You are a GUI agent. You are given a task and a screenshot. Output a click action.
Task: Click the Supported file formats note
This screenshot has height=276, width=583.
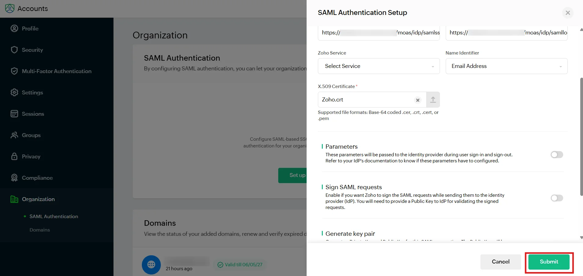378,115
